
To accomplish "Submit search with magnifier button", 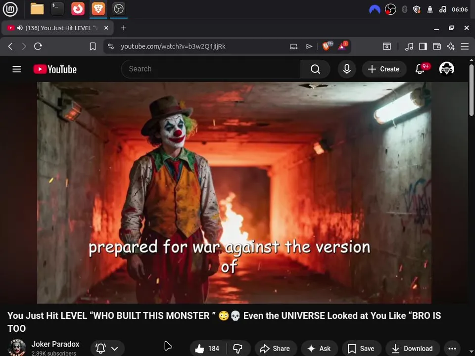I will 315,69.
